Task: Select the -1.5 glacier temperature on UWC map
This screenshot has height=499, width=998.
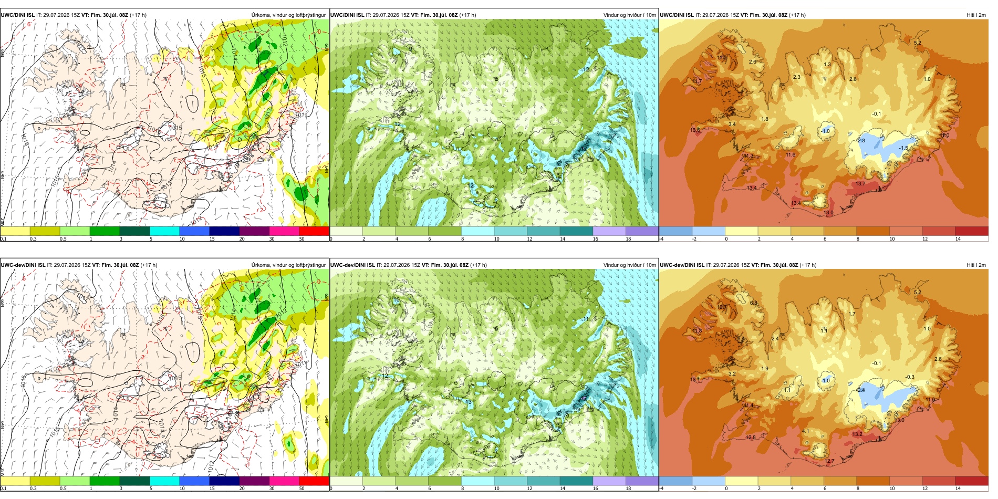Action: [x=903, y=148]
